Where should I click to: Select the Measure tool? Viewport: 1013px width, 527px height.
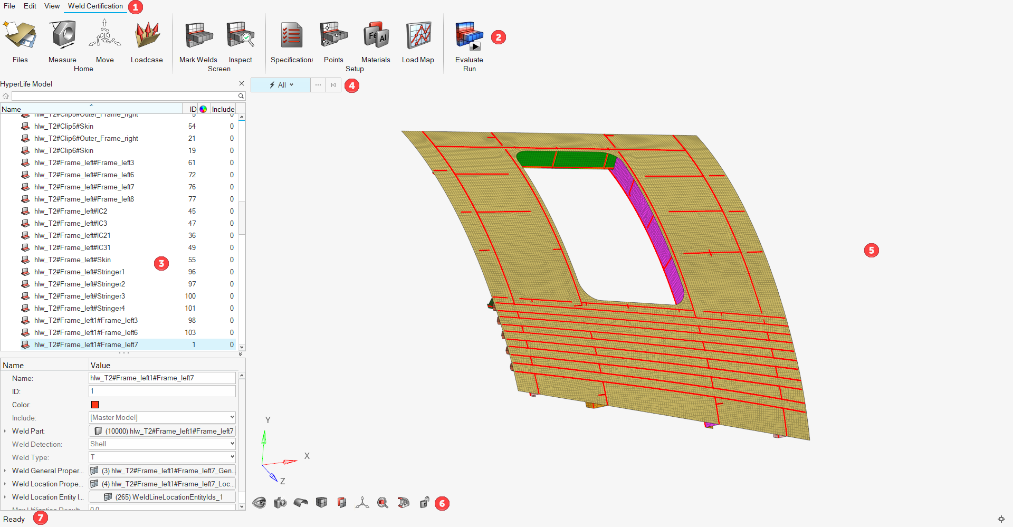62,35
